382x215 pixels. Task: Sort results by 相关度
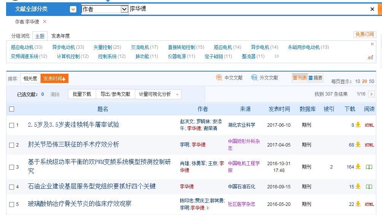tap(30, 78)
